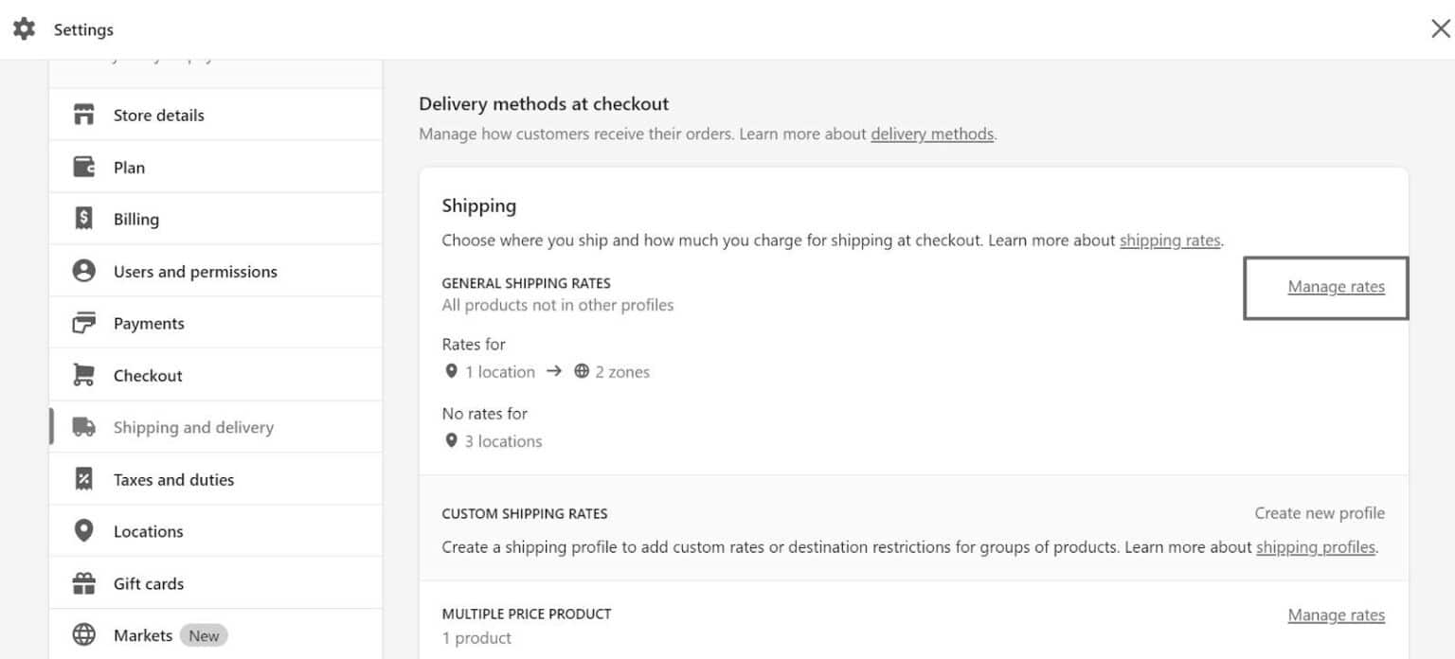The height and width of the screenshot is (659, 1455).
Task: Click Create new profile
Action: (1320, 512)
